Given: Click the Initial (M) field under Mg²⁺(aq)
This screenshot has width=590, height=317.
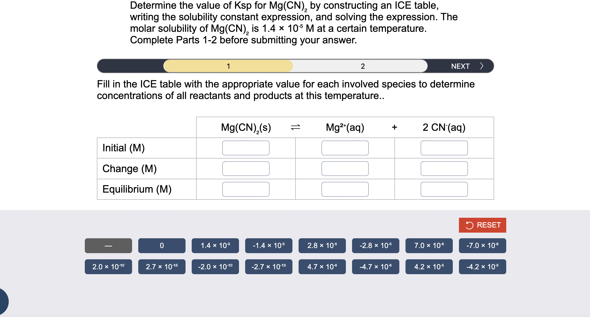Looking at the screenshot, I should tap(345, 148).
